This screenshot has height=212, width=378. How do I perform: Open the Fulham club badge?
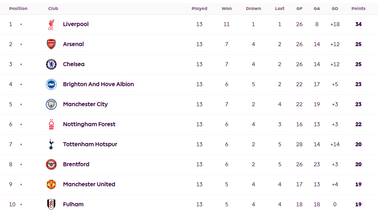click(51, 204)
